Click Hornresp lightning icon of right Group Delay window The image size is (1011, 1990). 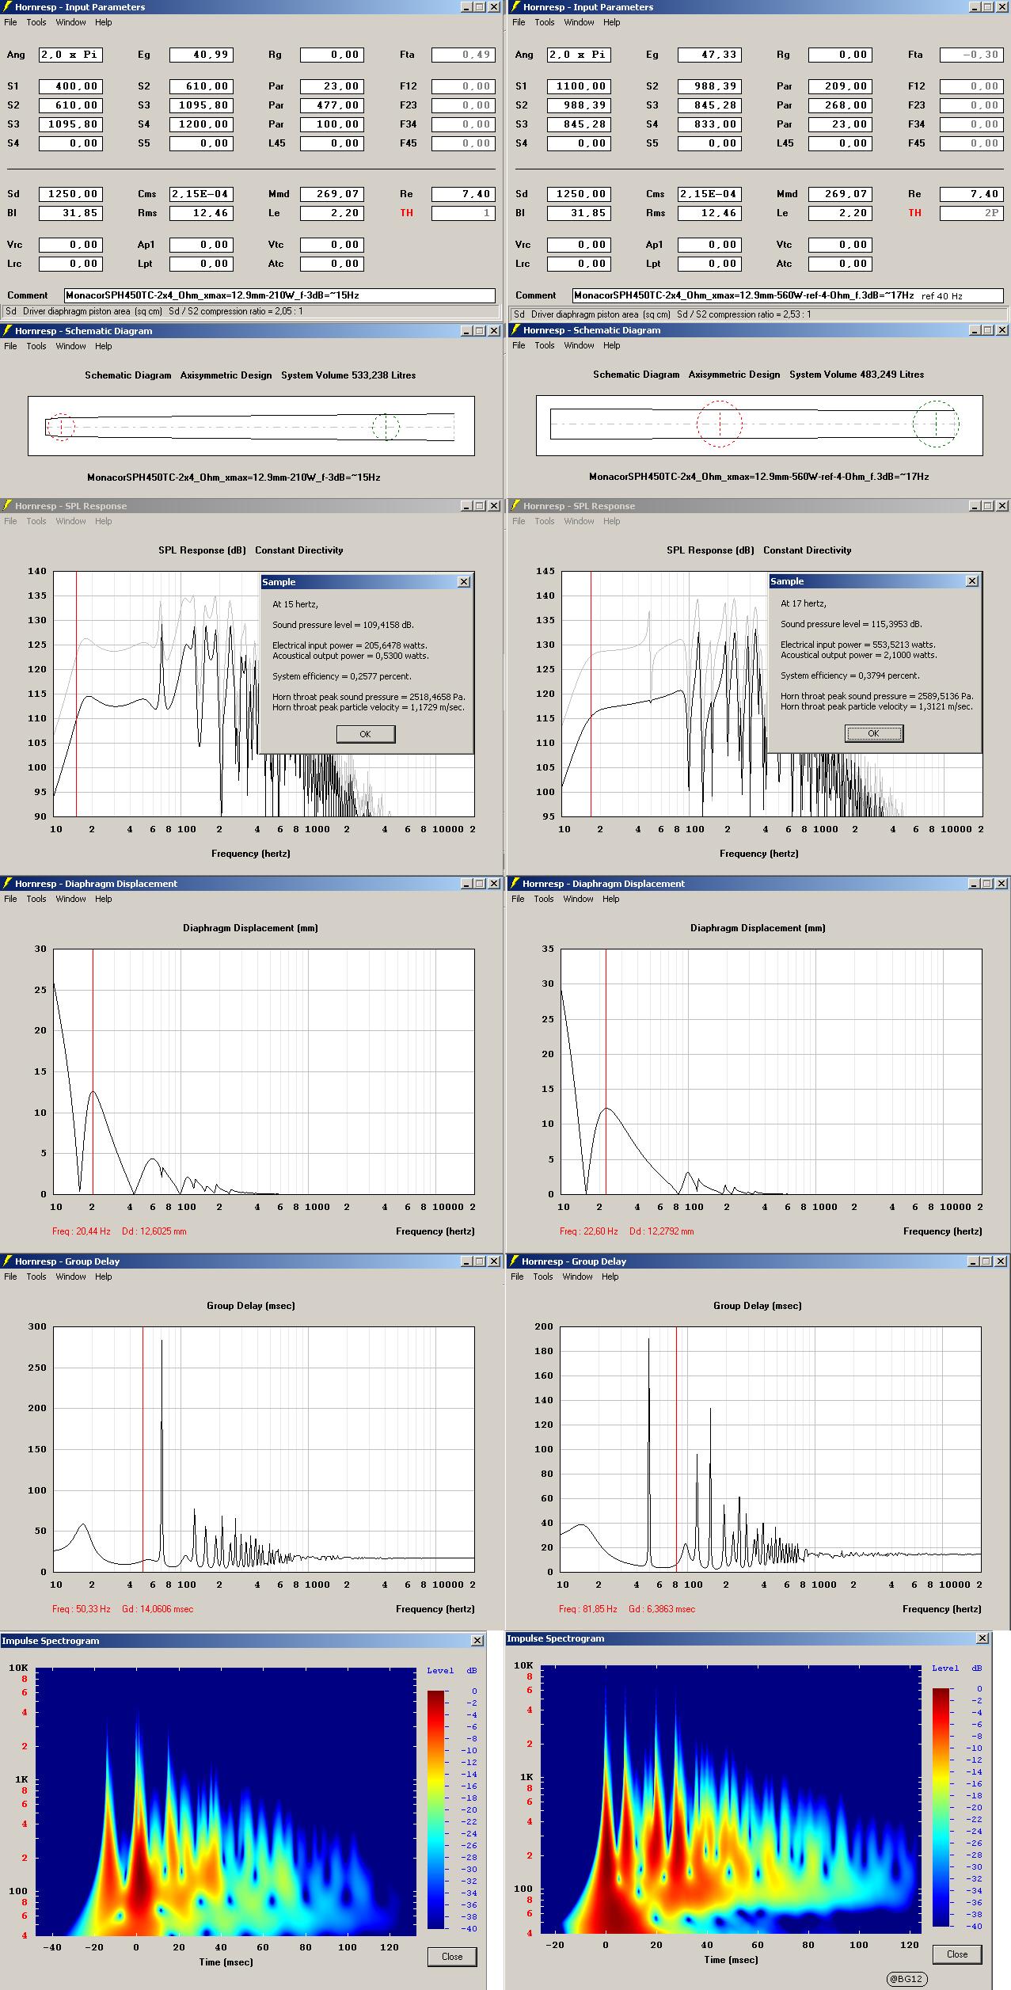515,1261
